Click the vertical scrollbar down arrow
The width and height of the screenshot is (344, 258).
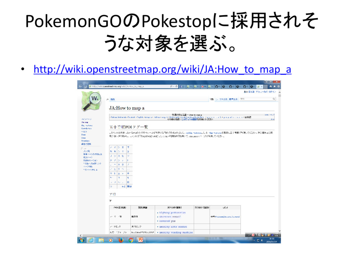pos(279,231)
